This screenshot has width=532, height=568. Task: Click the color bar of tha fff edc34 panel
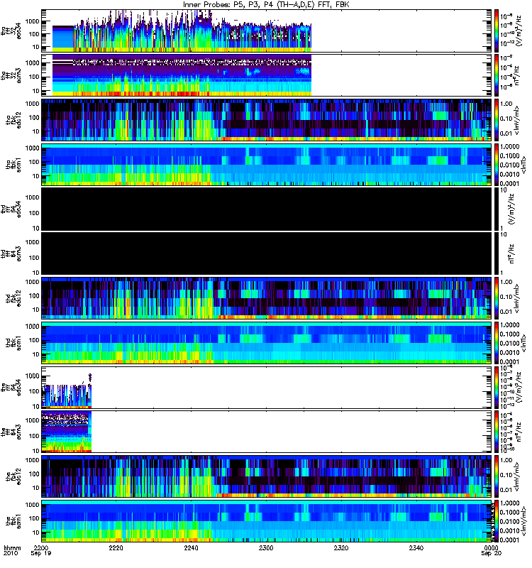click(497, 31)
